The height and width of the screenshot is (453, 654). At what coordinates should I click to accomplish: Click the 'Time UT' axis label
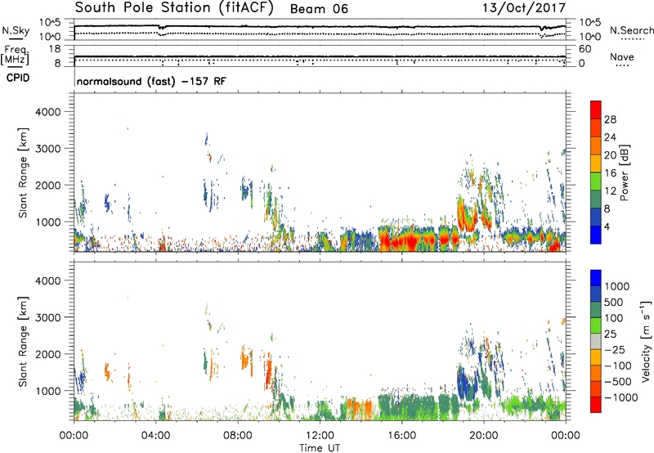point(320,448)
